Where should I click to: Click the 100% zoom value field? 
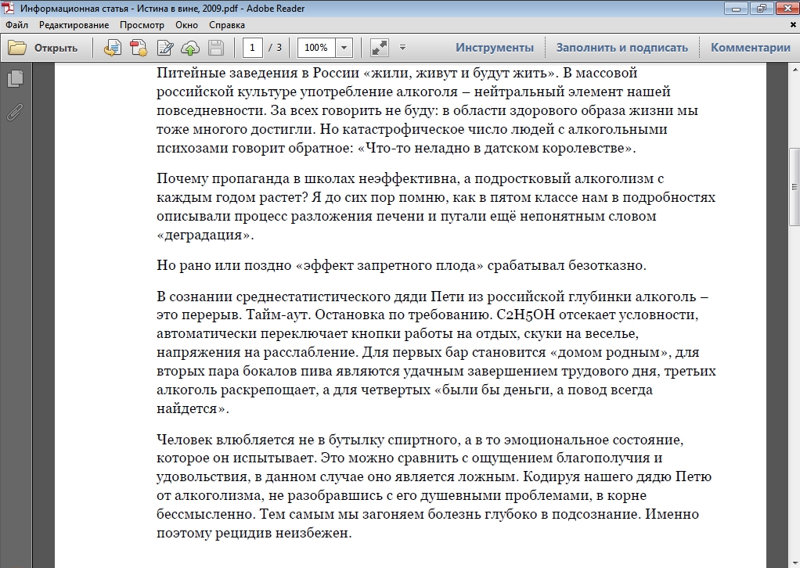(x=316, y=48)
